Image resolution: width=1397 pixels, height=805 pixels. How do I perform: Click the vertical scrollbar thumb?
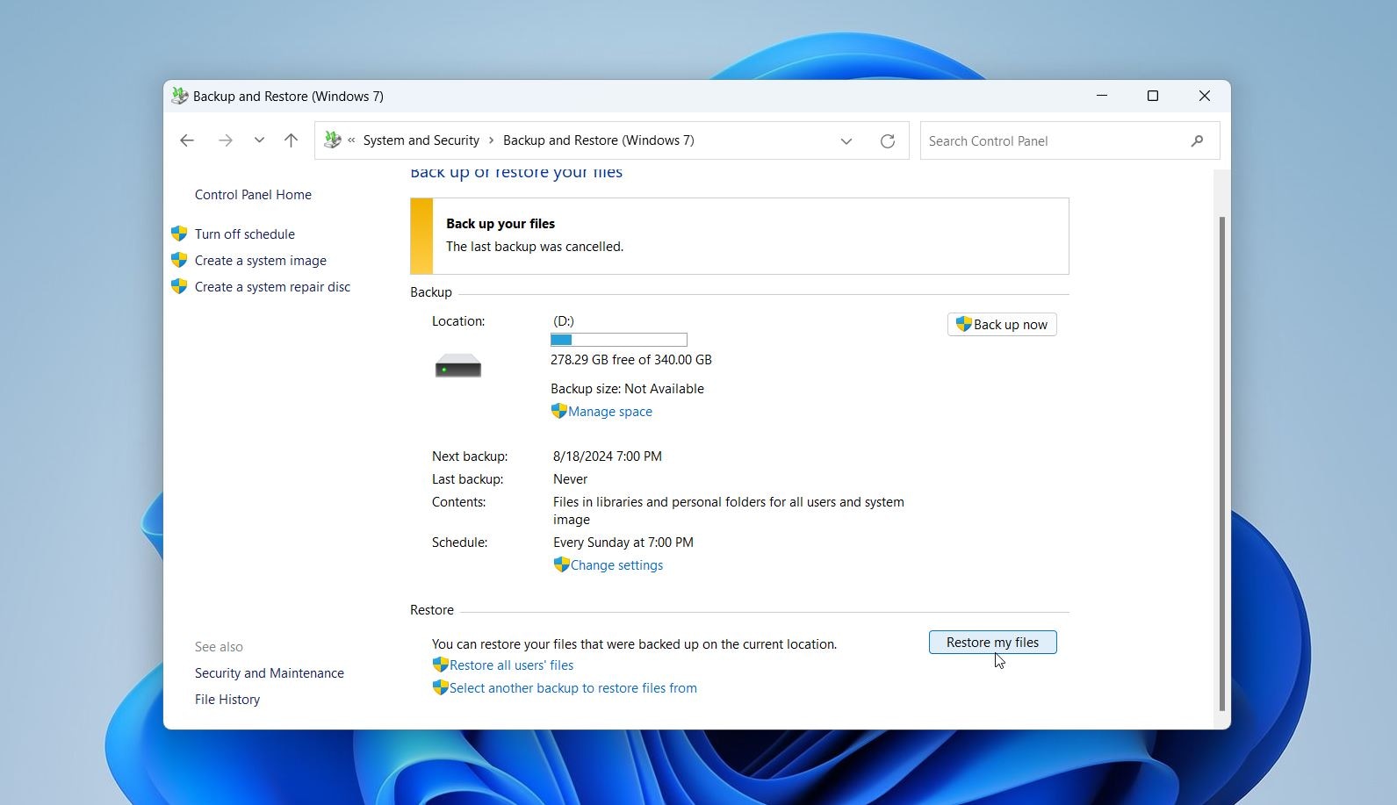click(x=1221, y=464)
